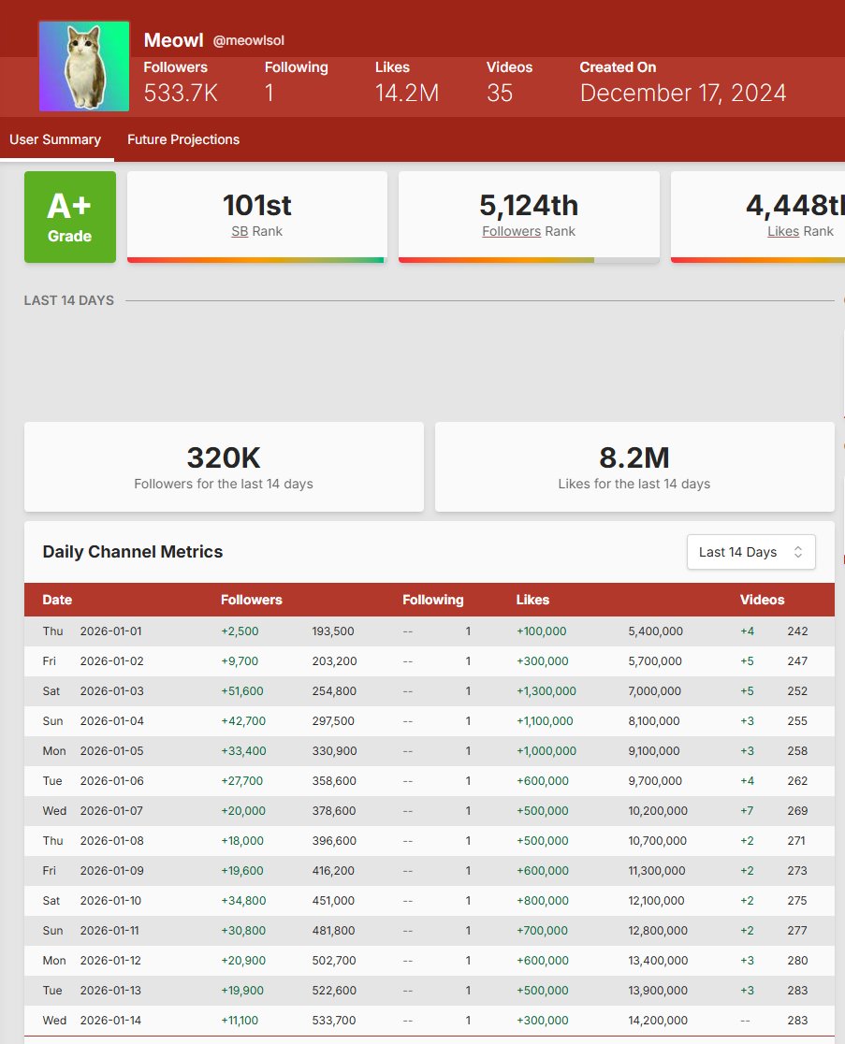Click the Daily Channel Metrics heading
Image resolution: width=845 pixels, height=1044 pixels.
pos(133,552)
